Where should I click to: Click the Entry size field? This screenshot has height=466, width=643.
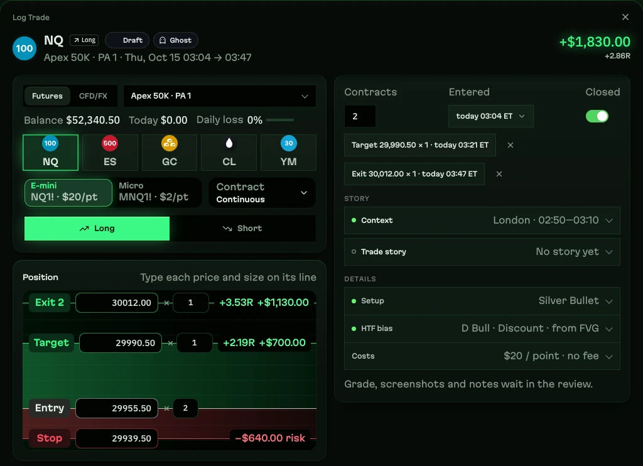point(185,408)
